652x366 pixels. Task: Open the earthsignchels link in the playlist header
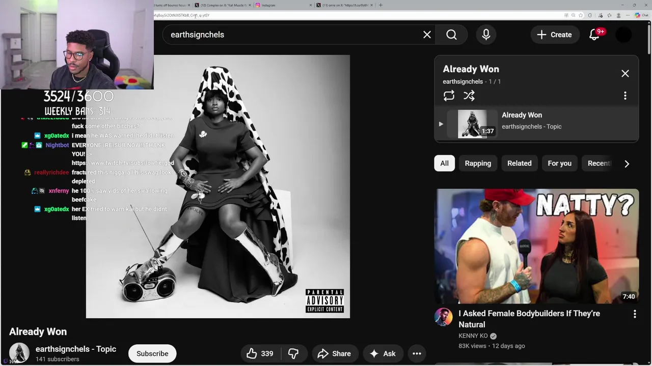(x=463, y=81)
